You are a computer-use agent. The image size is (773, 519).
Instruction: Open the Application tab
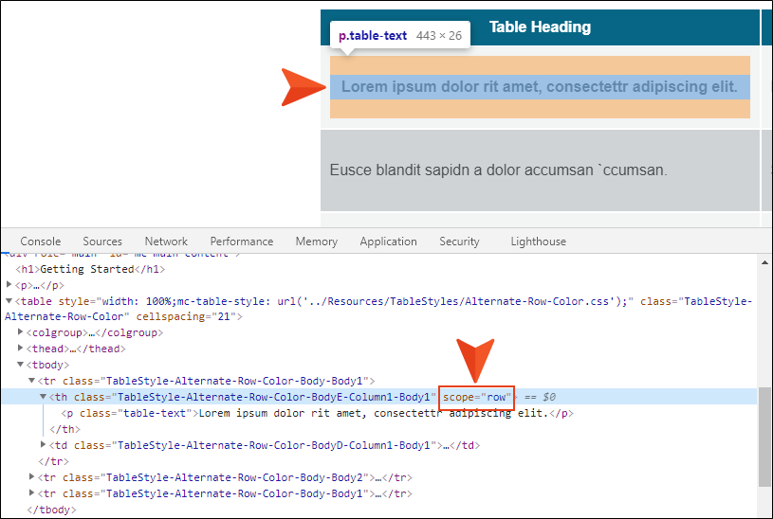(388, 242)
